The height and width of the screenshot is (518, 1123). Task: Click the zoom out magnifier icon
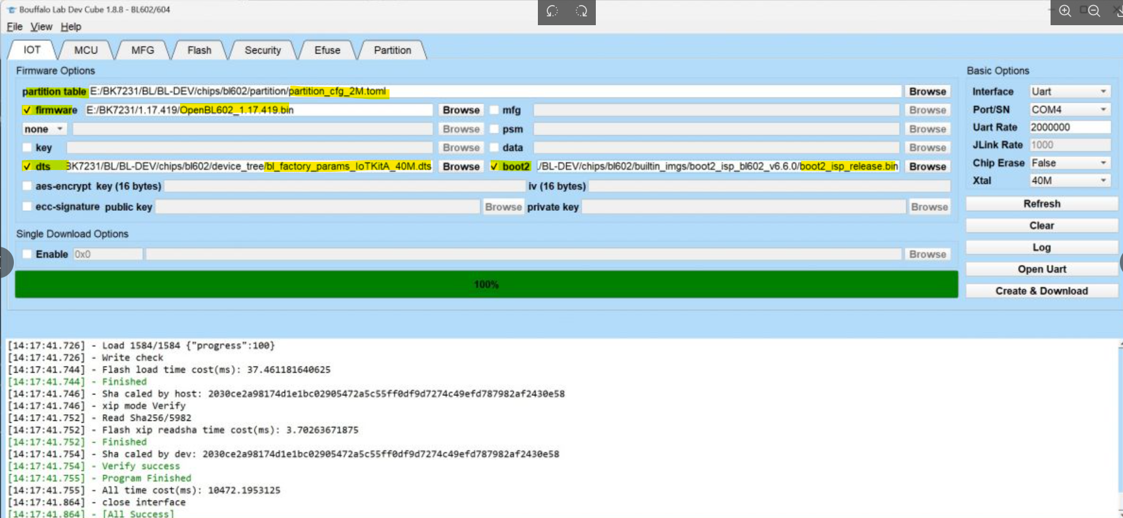(1094, 11)
